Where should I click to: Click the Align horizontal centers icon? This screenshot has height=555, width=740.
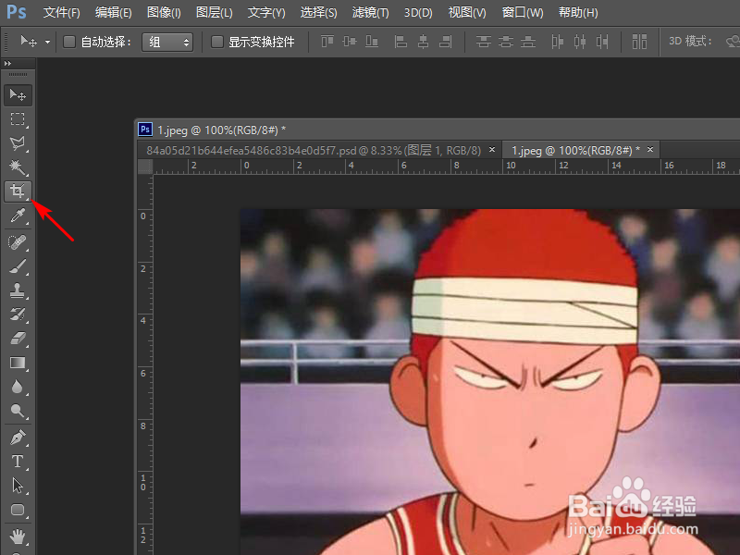pos(424,42)
